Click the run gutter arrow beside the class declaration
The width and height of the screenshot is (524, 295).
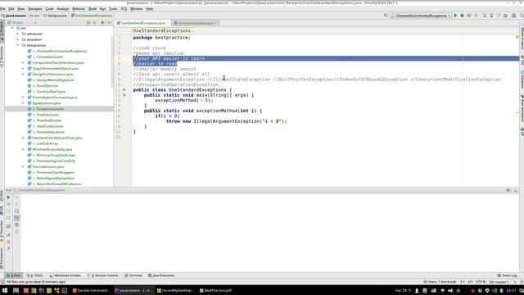click(124, 90)
